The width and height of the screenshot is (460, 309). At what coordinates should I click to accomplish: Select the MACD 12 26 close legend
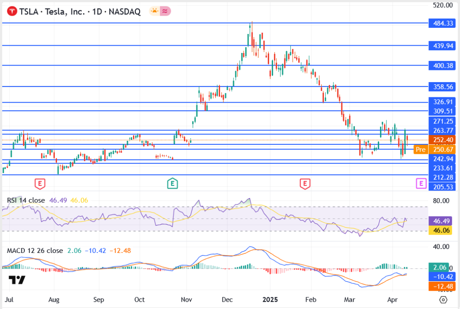[35, 250]
